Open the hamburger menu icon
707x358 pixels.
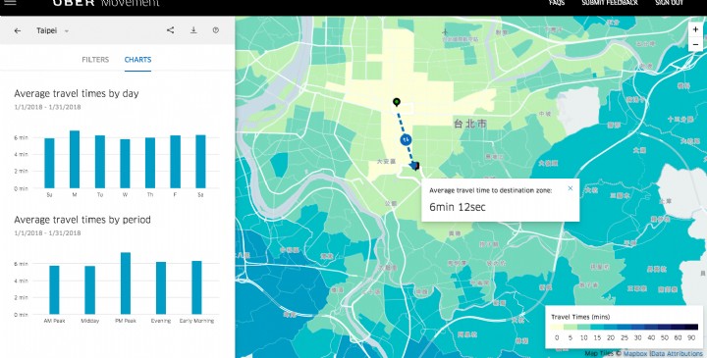(x=10, y=3)
